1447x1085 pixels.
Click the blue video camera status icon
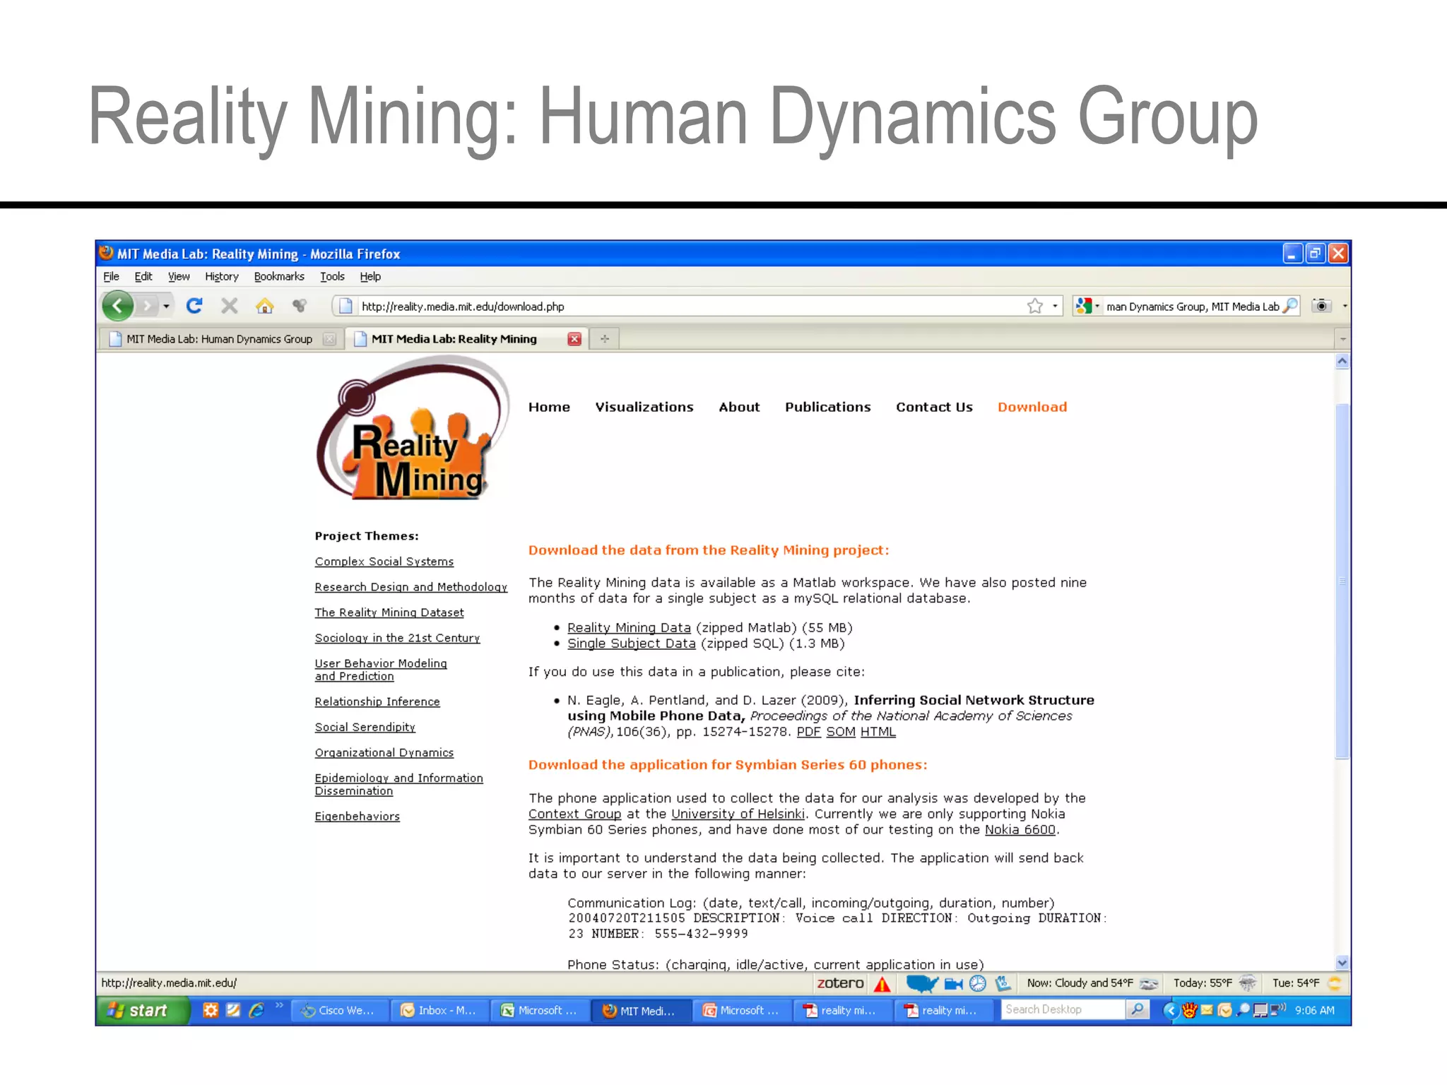point(954,983)
